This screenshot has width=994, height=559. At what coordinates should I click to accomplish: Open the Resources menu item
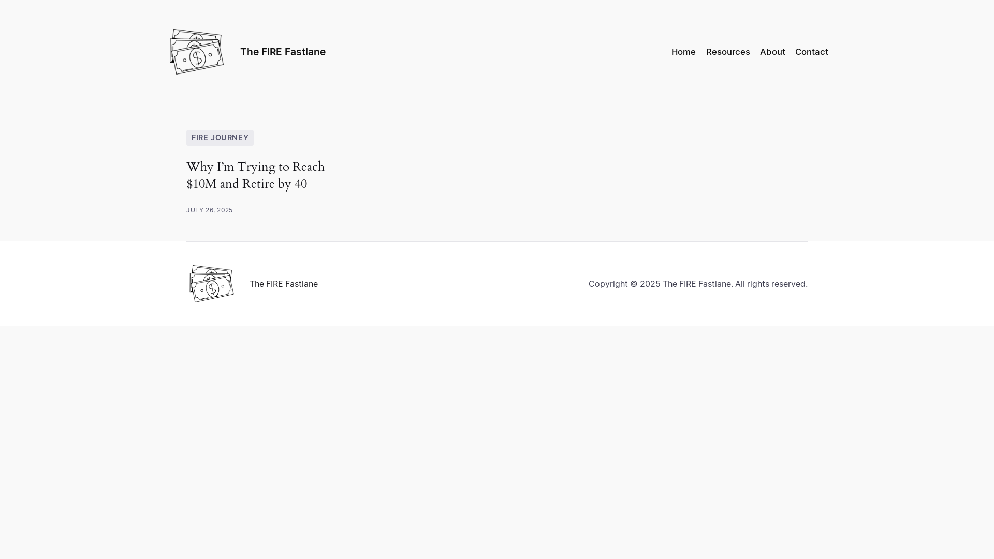click(728, 52)
